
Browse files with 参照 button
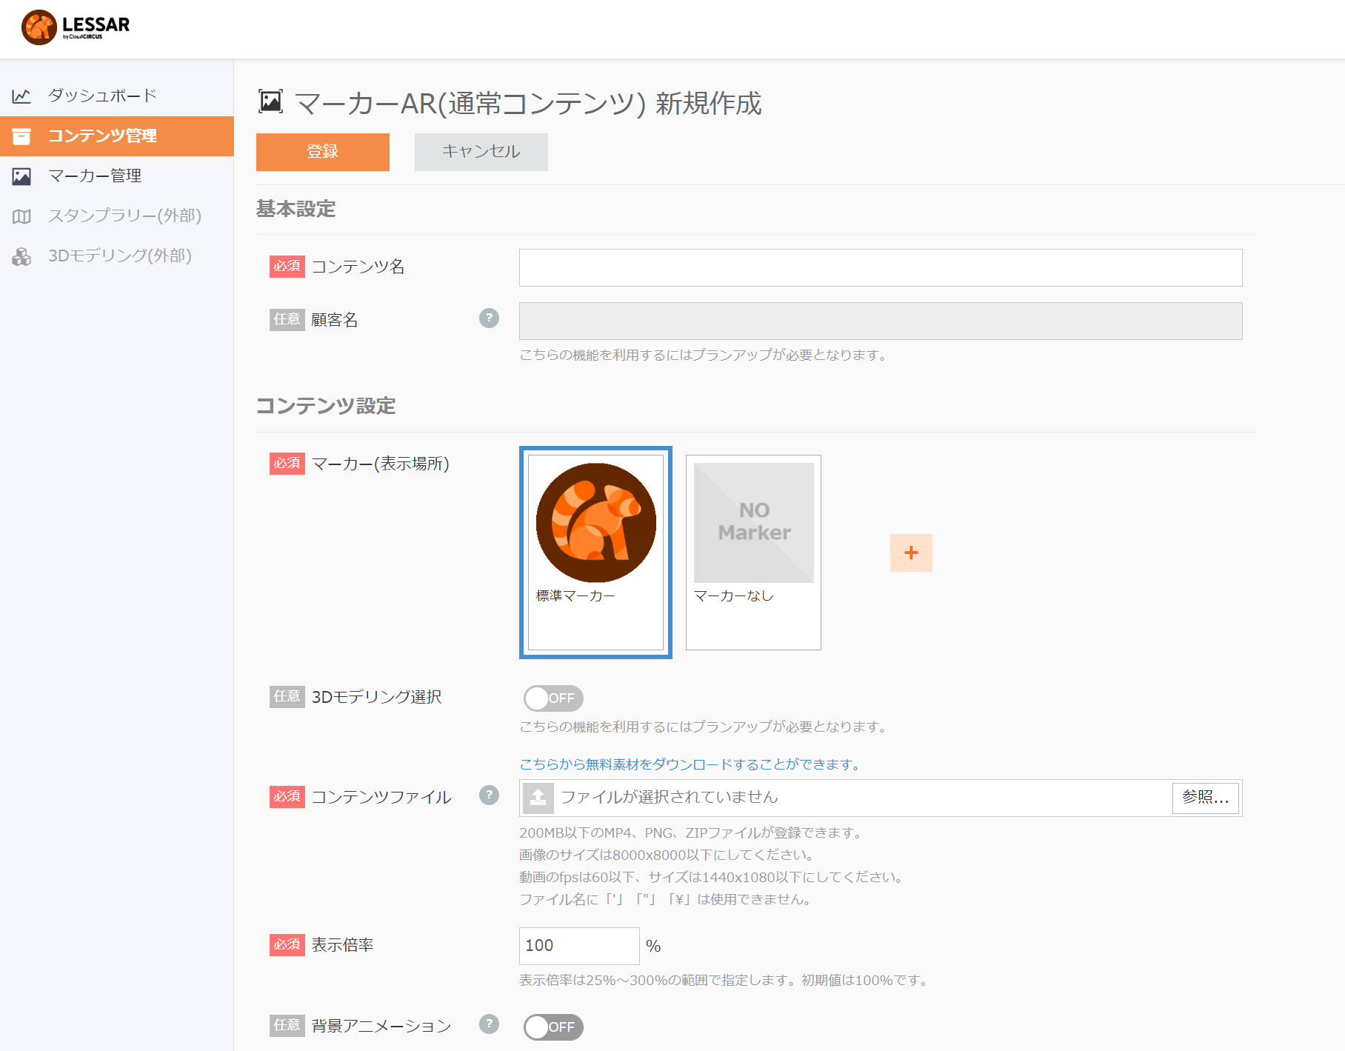click(x=1206, y=798)
